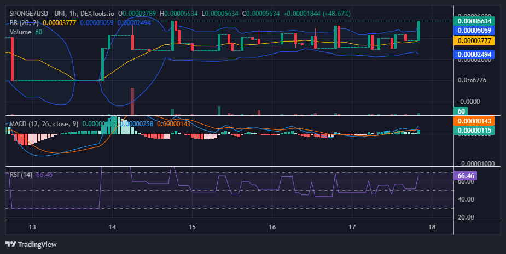Click the date label 13 on time axis
This screenshot has height=254, width=506.
coord(32,227)
